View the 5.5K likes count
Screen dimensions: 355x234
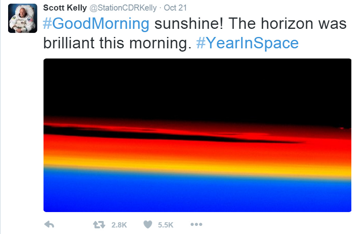coord(166,225)
